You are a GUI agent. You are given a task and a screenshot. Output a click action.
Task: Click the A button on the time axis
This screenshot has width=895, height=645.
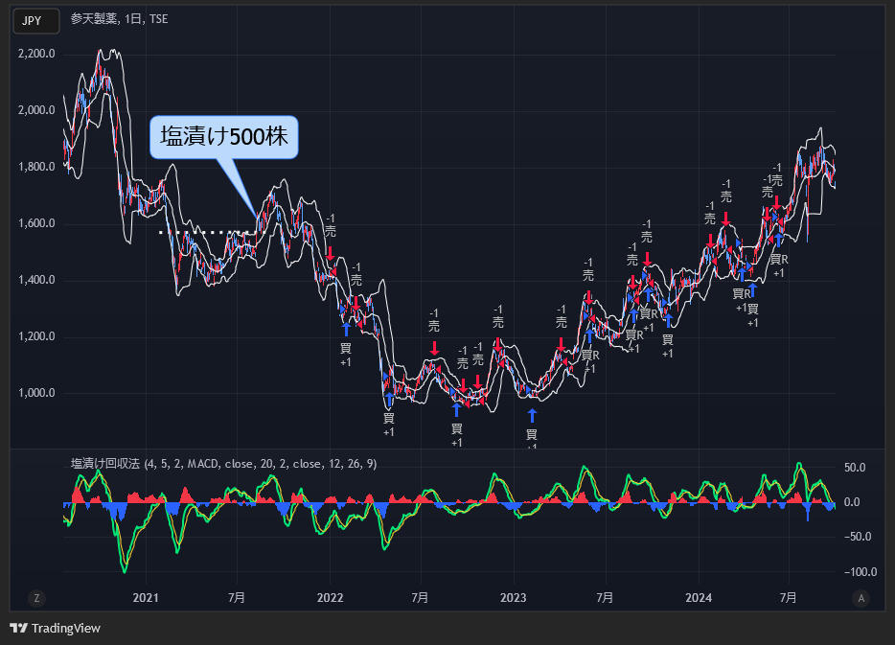point(861,598)
